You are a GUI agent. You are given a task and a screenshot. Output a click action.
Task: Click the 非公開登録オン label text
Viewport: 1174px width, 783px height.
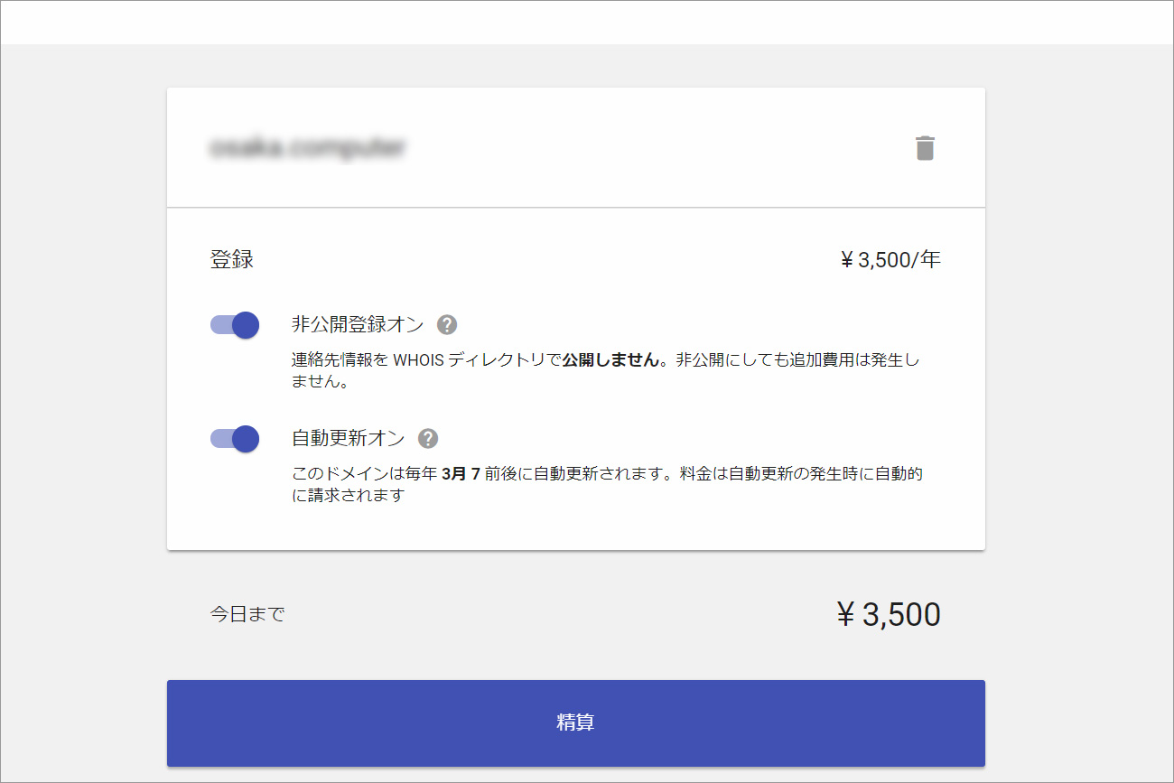tap(358, 325)
